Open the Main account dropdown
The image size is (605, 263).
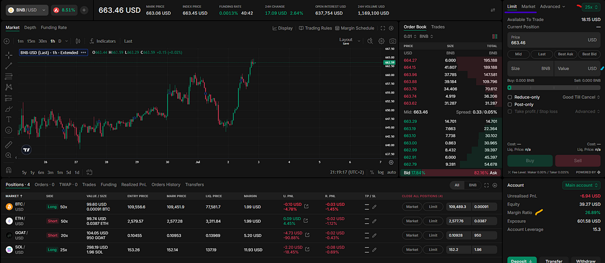[x=581, y=185]
